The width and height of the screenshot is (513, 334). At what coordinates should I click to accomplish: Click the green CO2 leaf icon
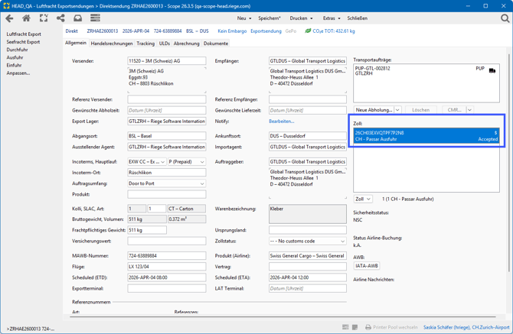click(x=308, y=31)
